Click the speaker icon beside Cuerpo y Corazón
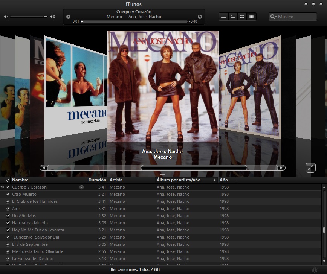The width and height of the screenshot is (327, 274). [3, 187]
